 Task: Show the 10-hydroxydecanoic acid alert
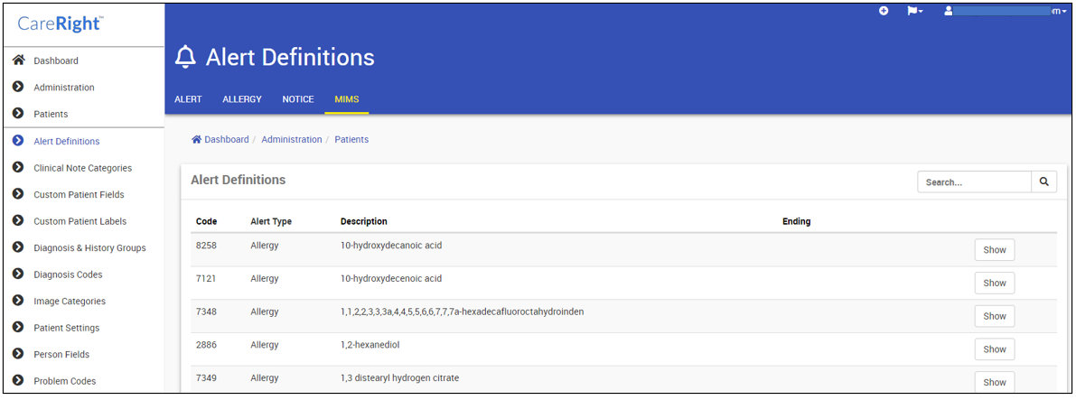(995, 250)
